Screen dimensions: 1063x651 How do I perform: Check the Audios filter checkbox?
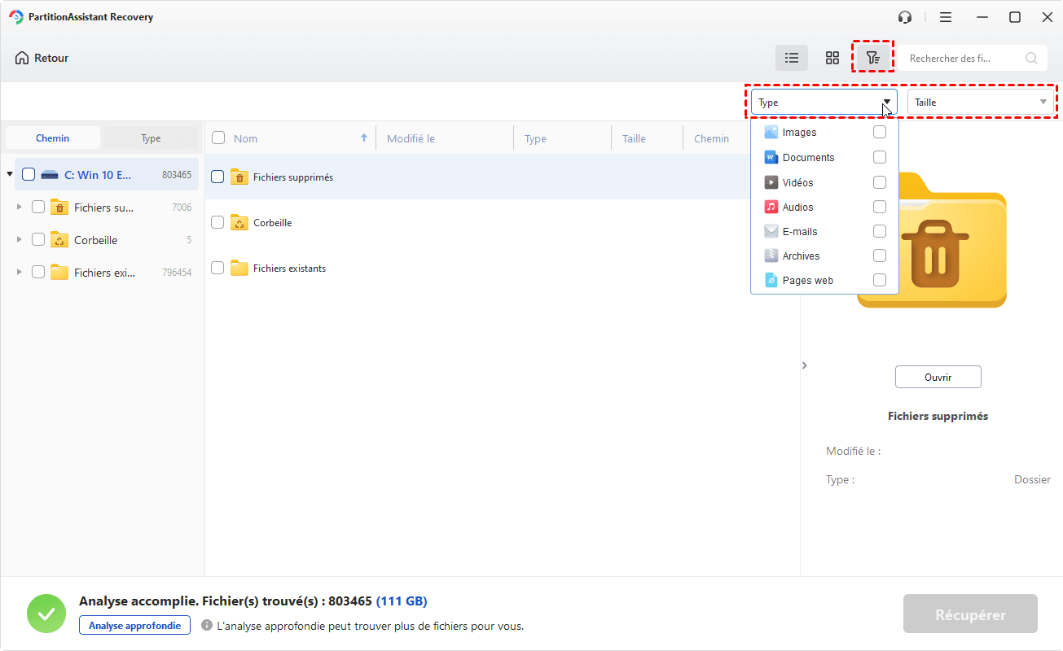tap(880, 208)
